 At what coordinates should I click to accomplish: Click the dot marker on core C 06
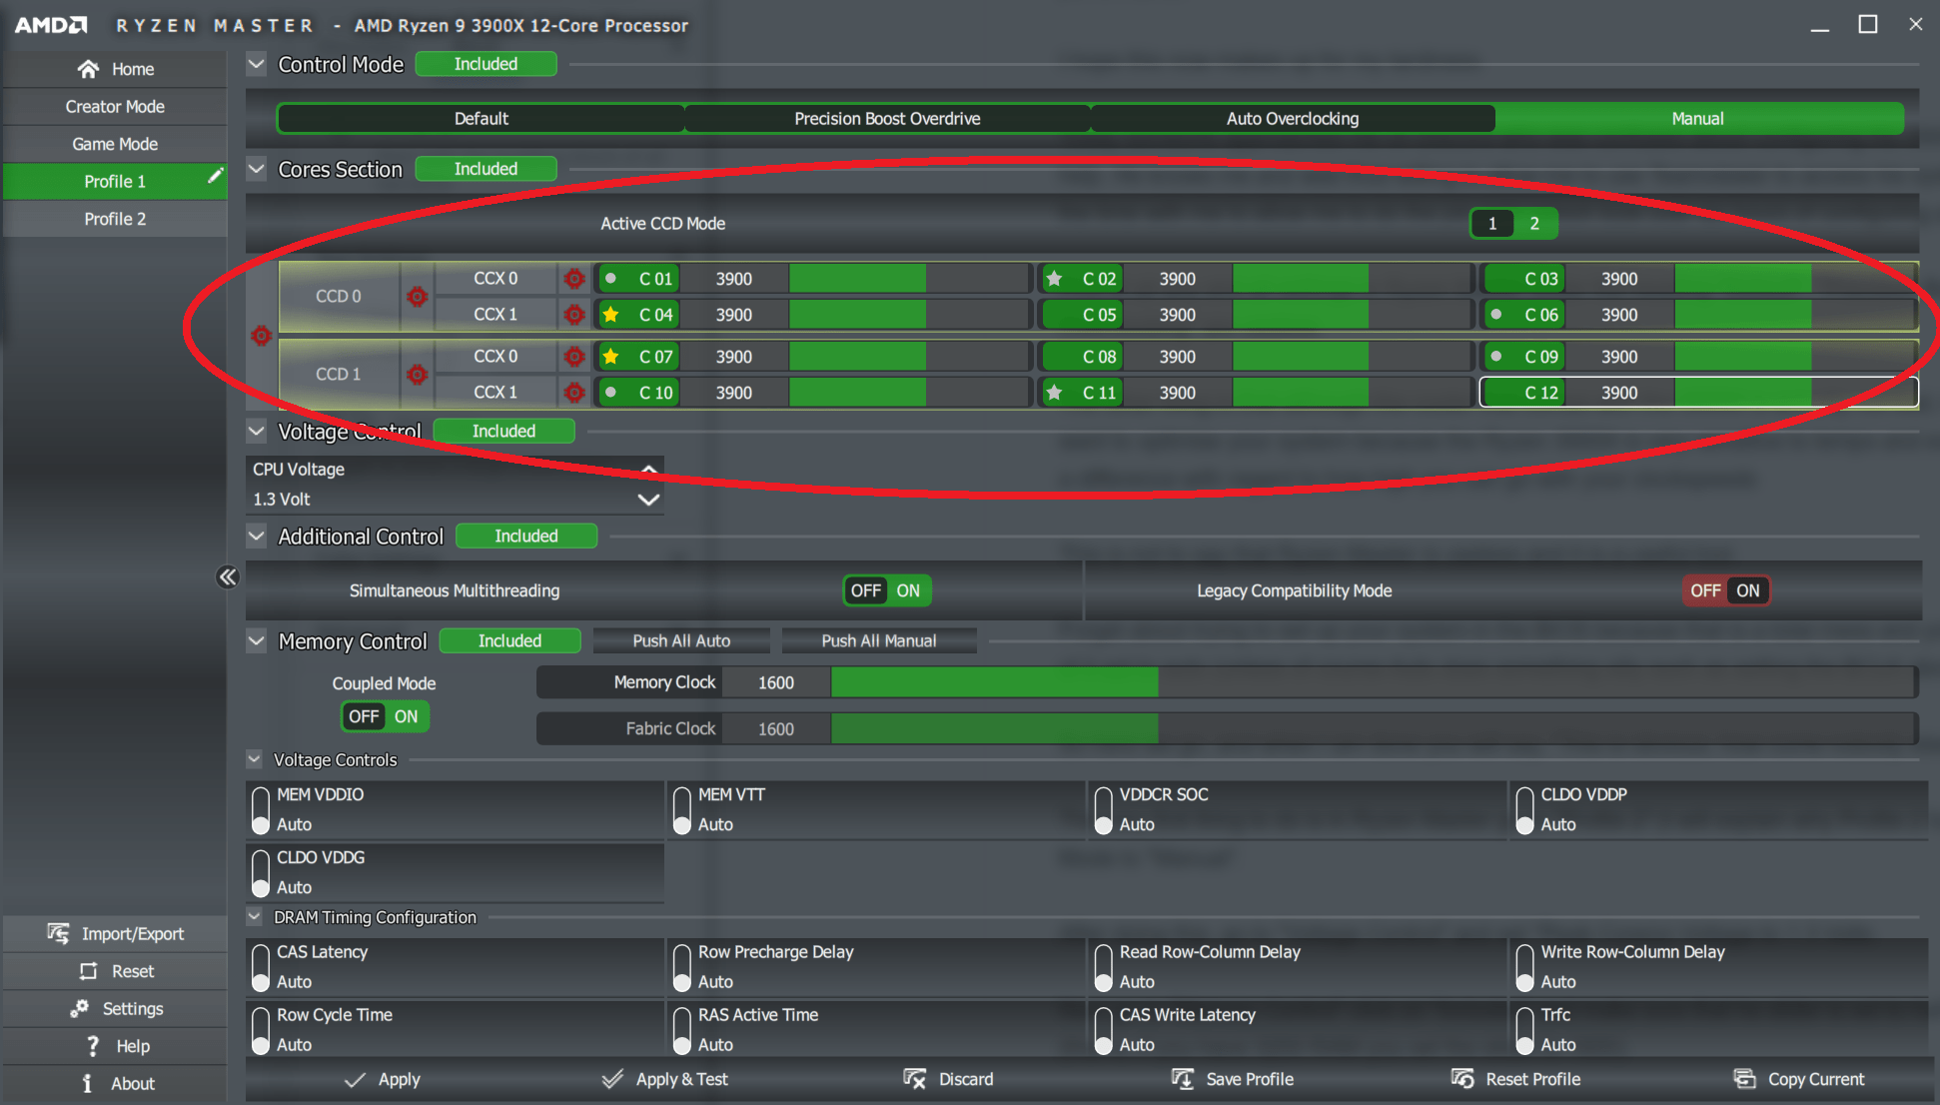coord(1496,315)
